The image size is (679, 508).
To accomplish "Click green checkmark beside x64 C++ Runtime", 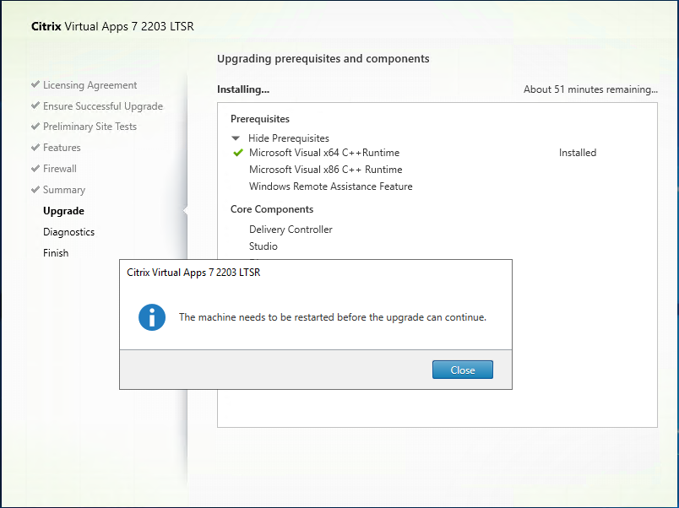I will (238, 153).
